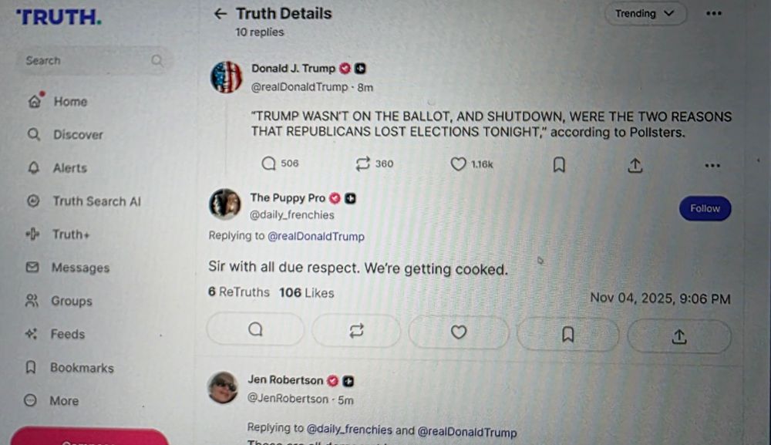Open Truth Search AI in sidebar
The image size is (771, 445).
pyautogui.click(x=96, y=201)
